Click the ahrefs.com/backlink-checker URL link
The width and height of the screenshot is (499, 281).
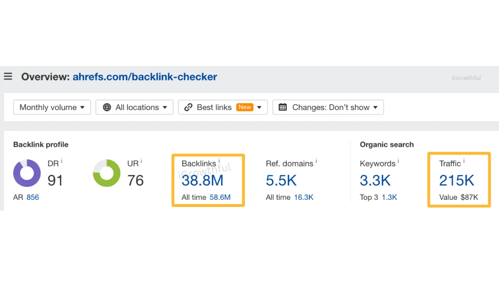point(145,76)
